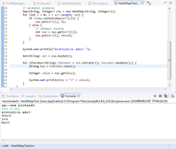Open the Problems view tab
Screen dimensions: 176x149
[10, 96]
